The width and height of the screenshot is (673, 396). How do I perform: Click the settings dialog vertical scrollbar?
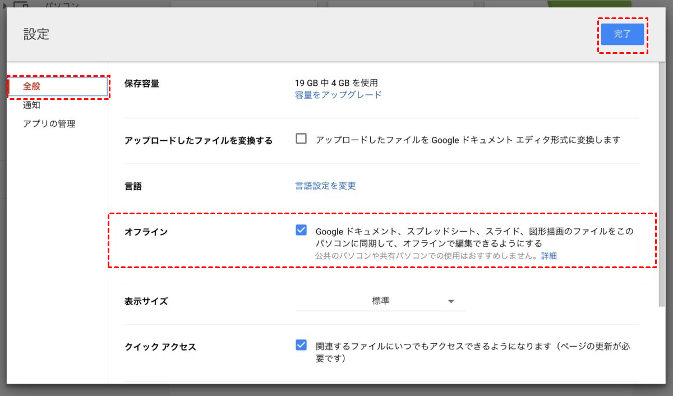pos(662,185)
